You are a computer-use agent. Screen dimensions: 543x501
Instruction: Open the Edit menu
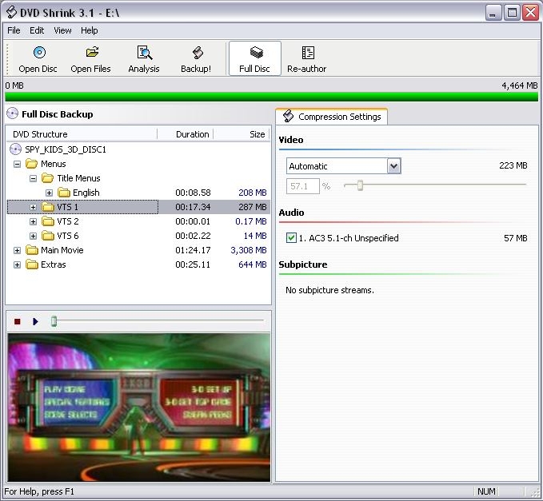(x=37, y=30)
